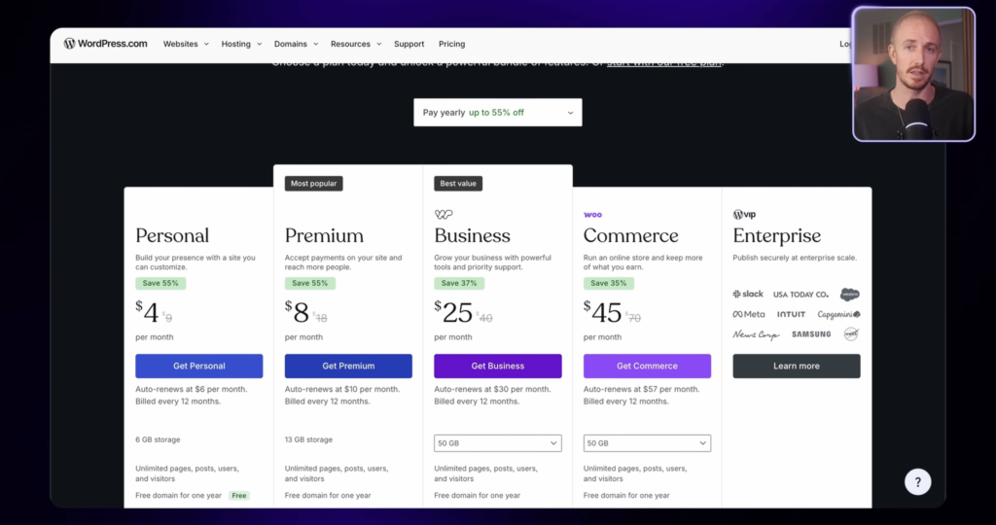Click the Woo logo above Commerce
The width and height of the screenshot is (996, 525).
(x=592, y=215)
